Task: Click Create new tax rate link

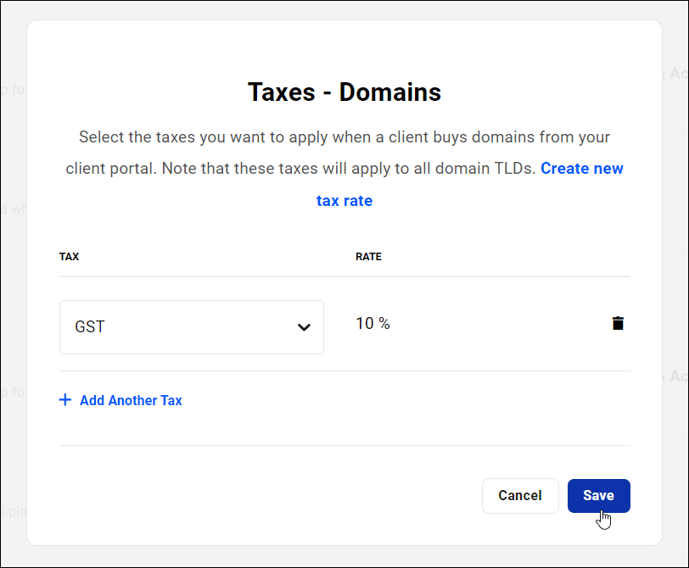Action: [582, 169]
